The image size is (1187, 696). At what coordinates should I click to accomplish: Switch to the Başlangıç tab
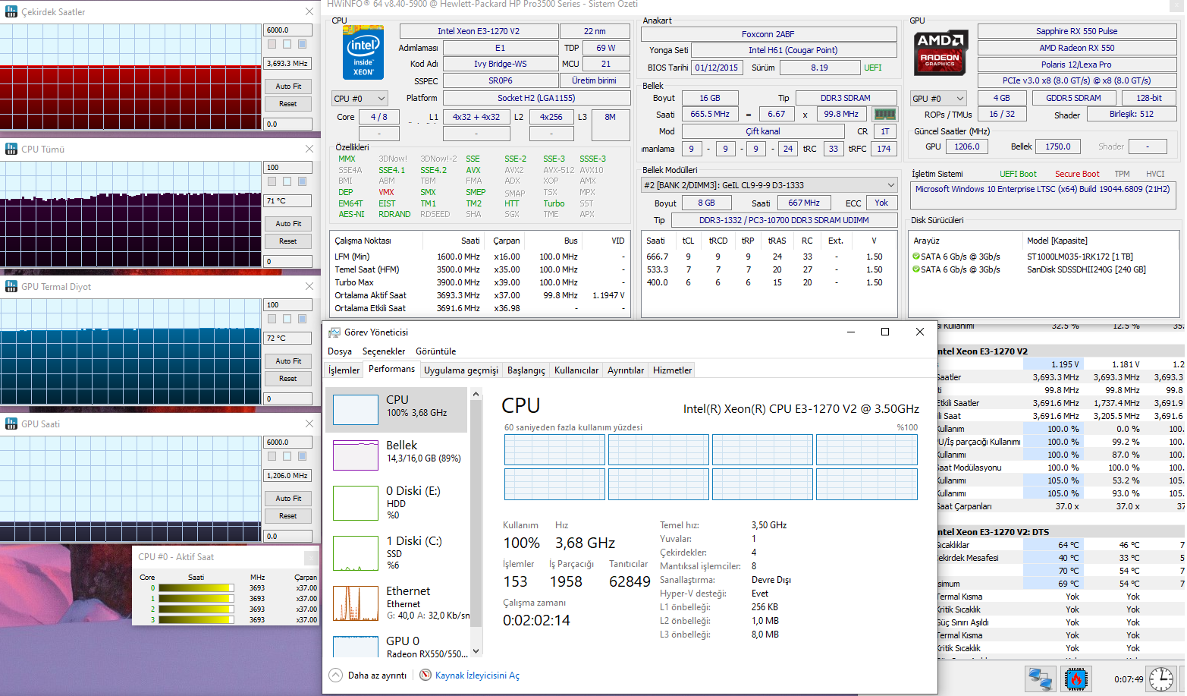tap(526, 370)
